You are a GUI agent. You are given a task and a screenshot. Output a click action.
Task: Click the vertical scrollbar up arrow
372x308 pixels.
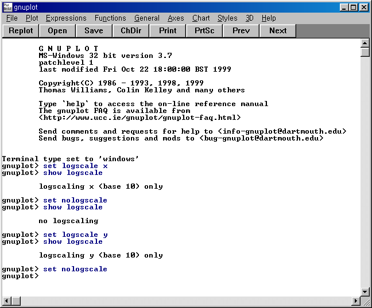pyautogui.click(x=365, y=43)
